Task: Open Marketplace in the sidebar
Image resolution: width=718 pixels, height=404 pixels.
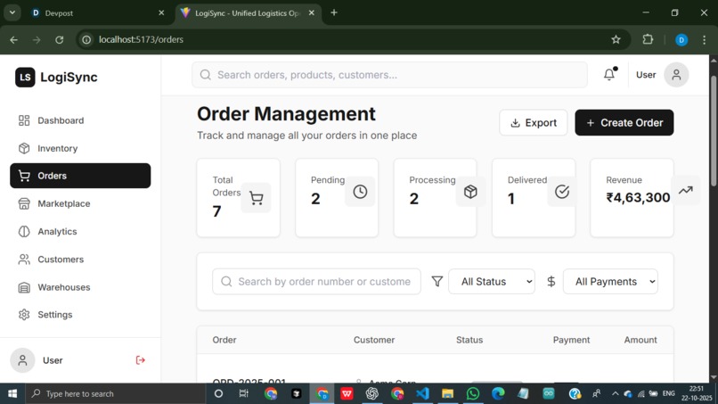Action: tap(80, 203)
